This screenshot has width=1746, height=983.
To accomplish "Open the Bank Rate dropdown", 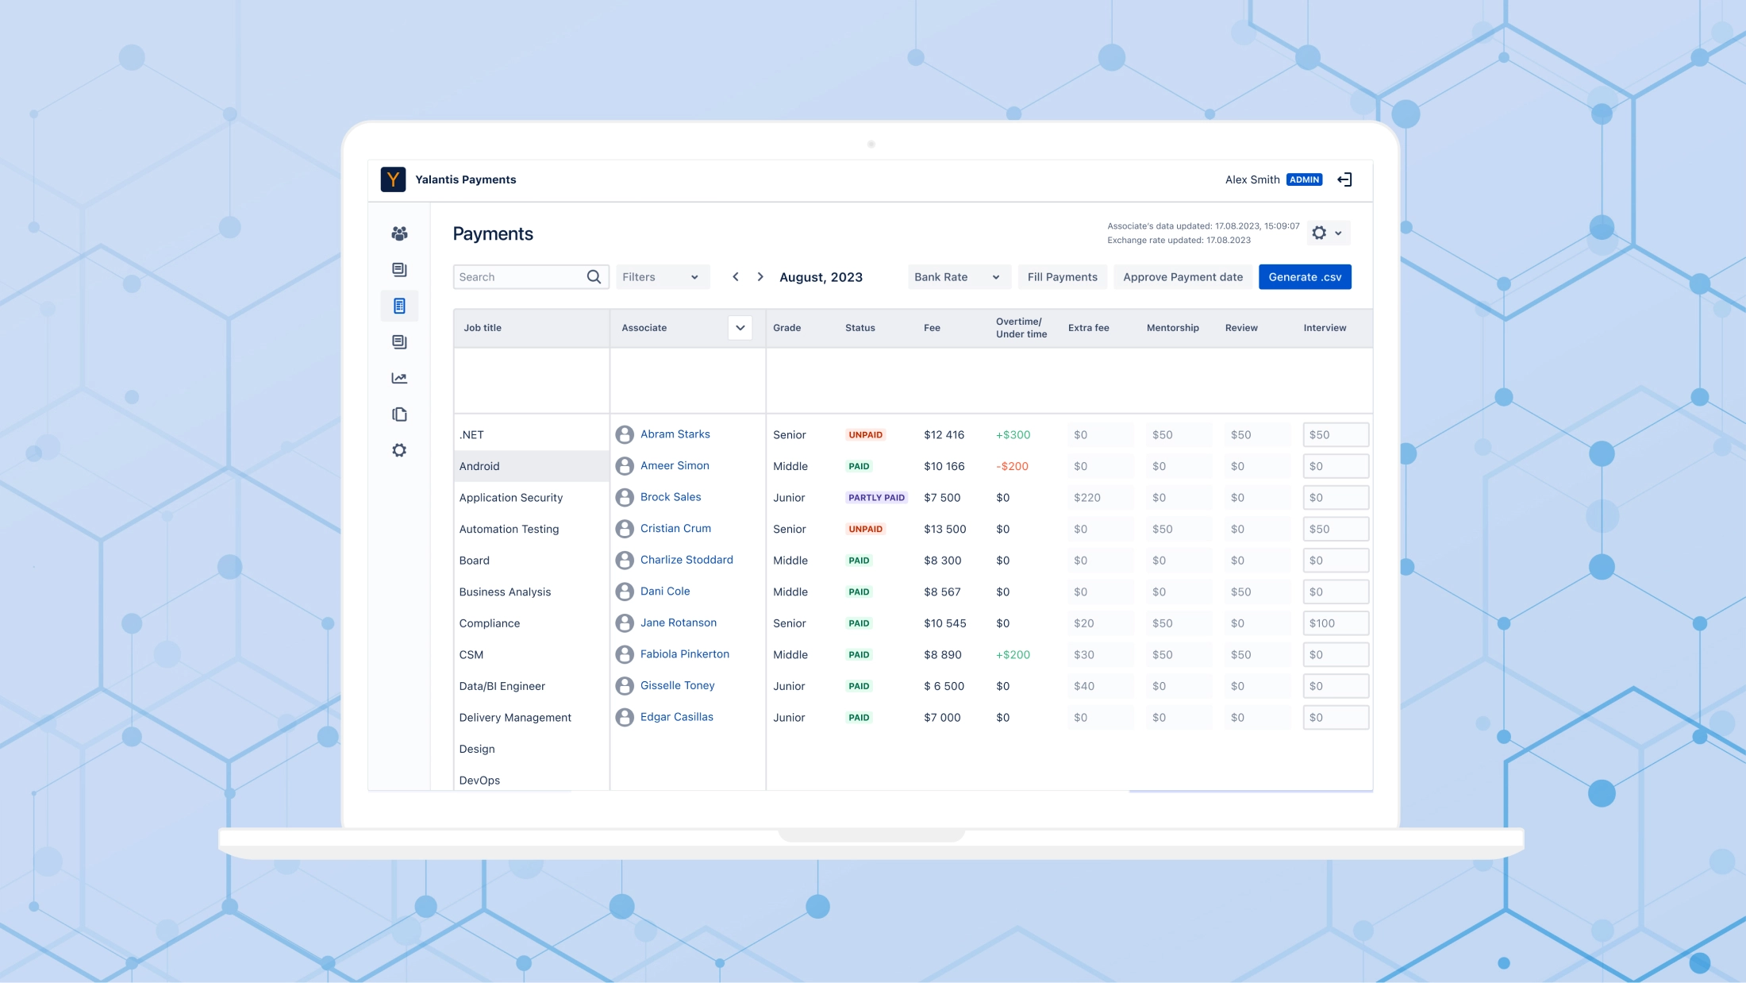I will [x=959, y=276].
